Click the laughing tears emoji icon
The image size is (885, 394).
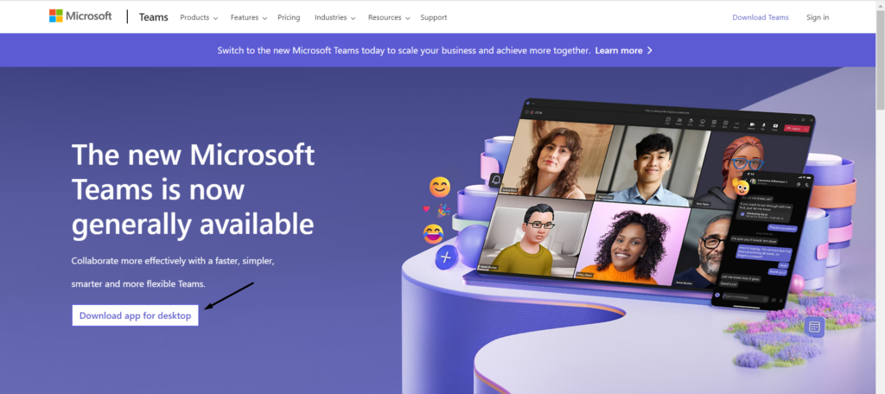click(x=434, y=233)
